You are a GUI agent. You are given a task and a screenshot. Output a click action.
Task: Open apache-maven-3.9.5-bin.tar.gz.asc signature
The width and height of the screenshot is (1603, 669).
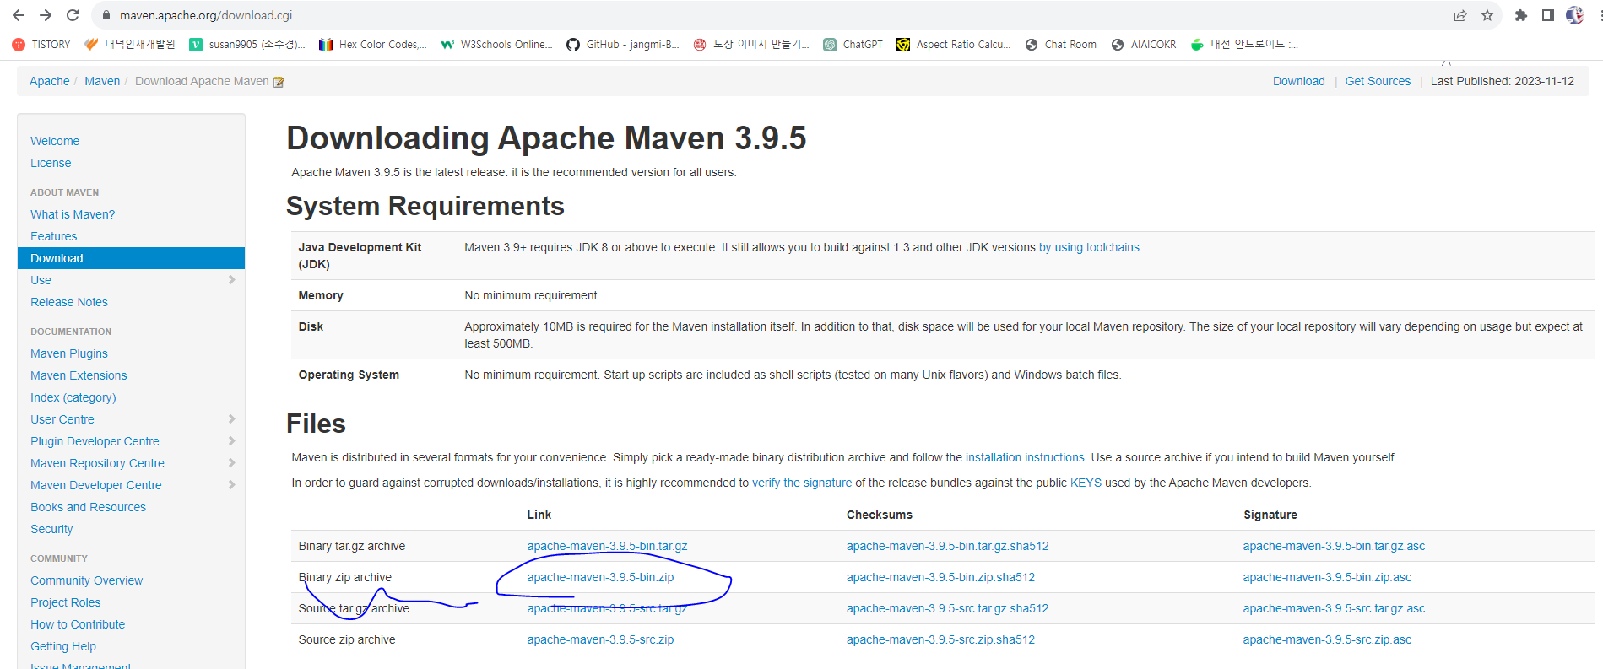[1334, 546]
